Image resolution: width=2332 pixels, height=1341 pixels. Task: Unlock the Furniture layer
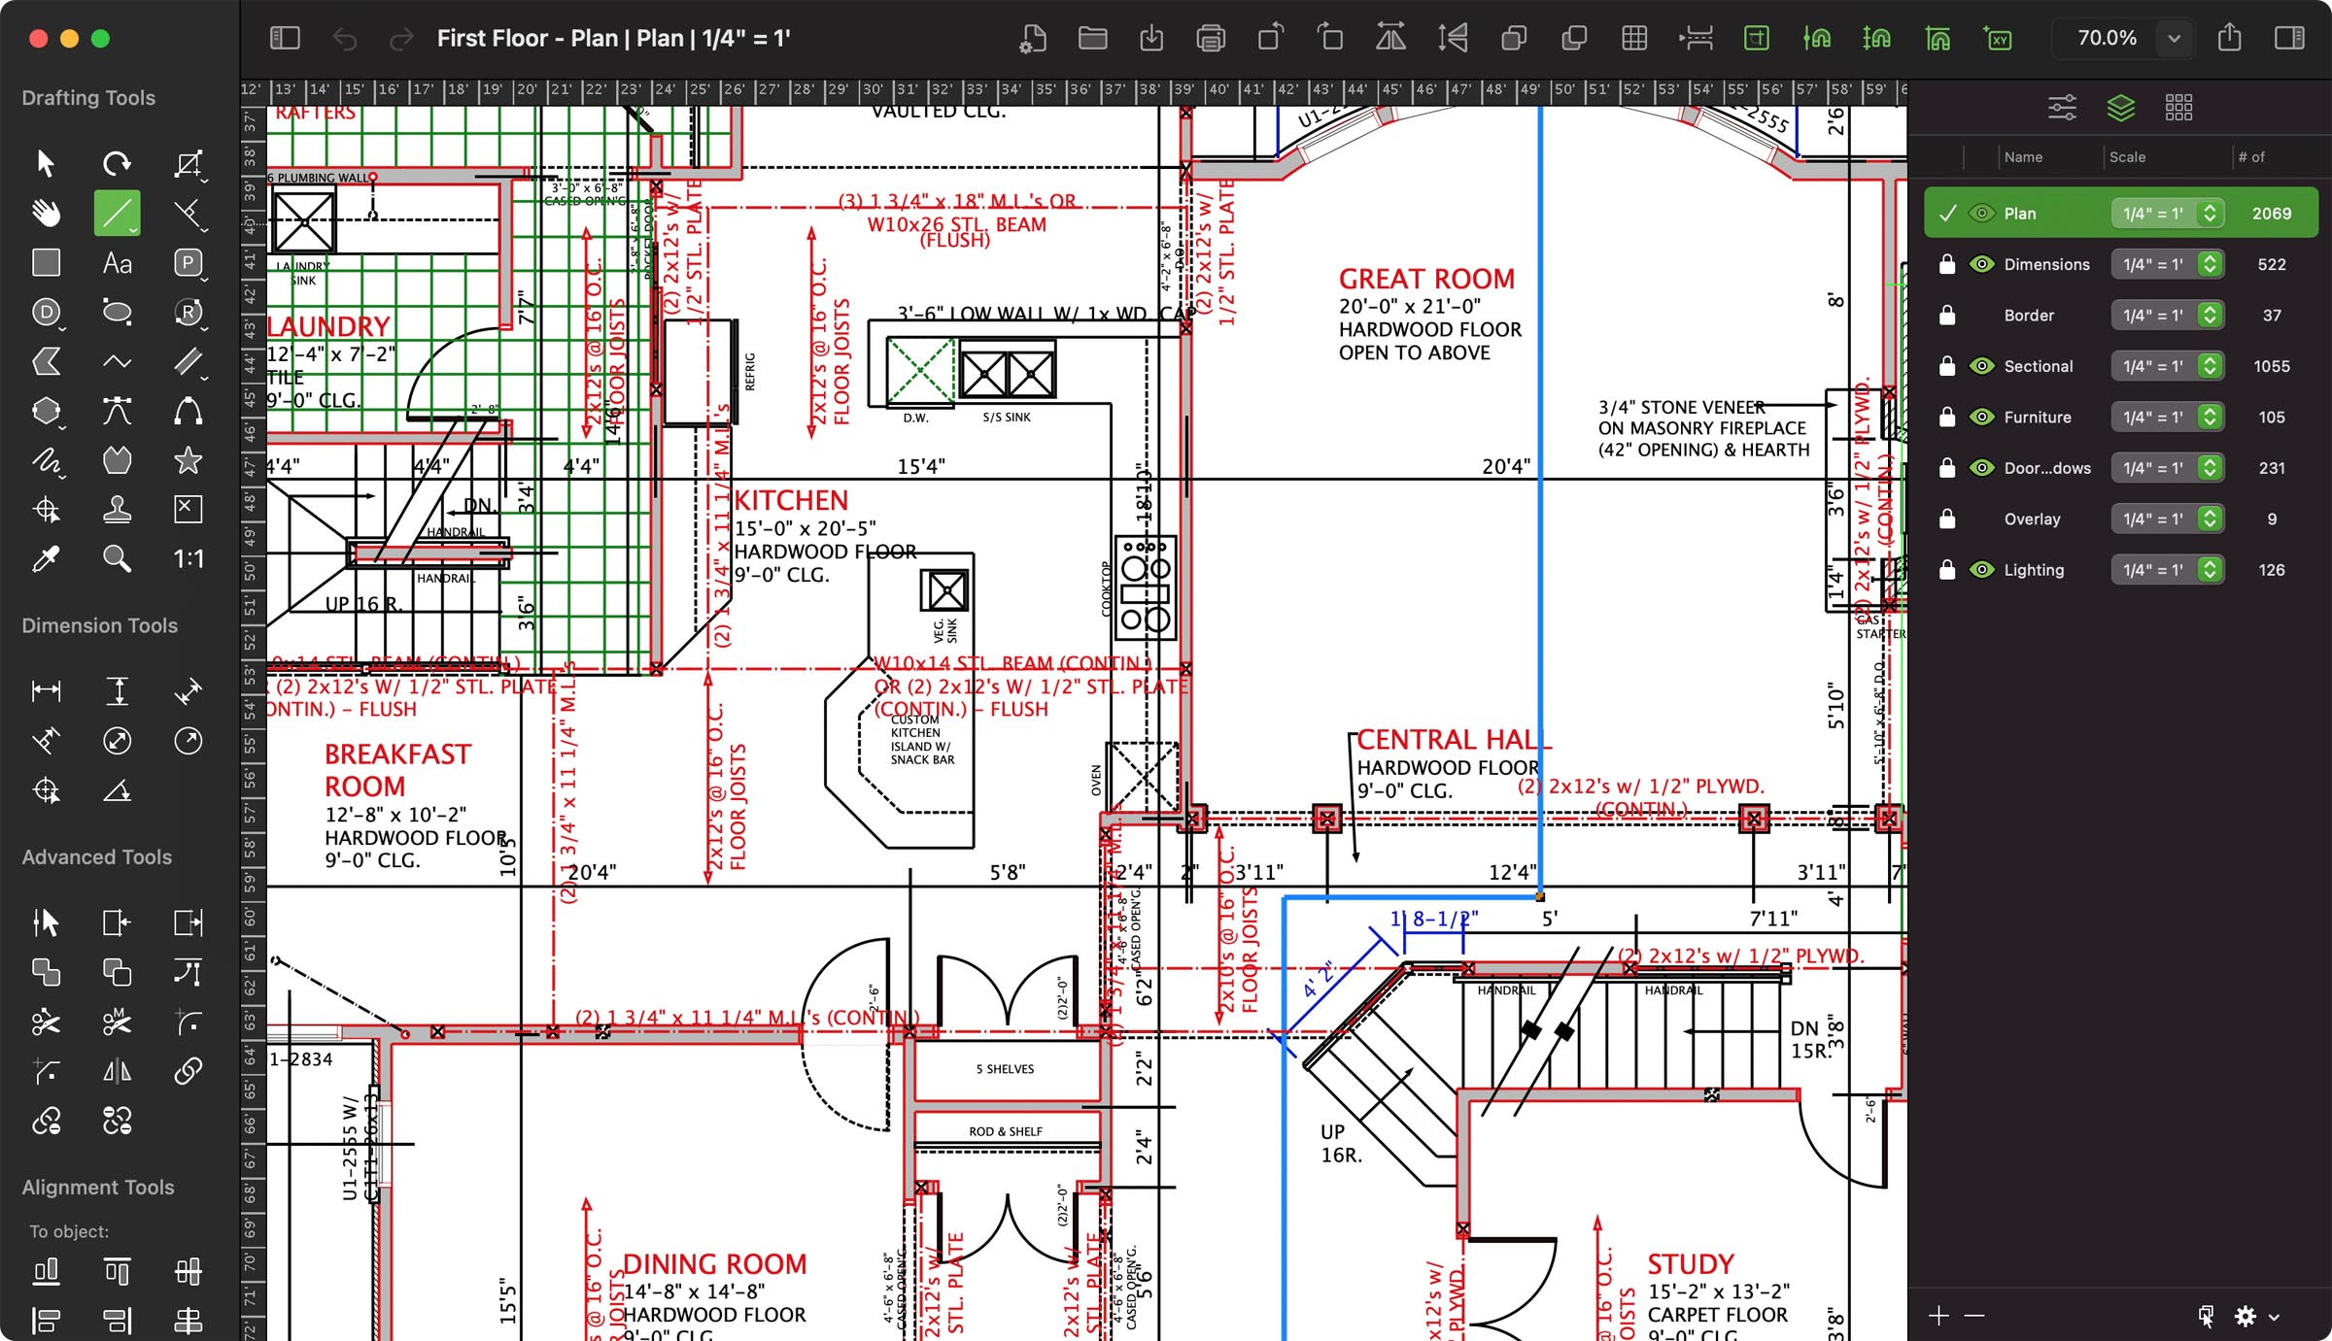click(1946, 417)
